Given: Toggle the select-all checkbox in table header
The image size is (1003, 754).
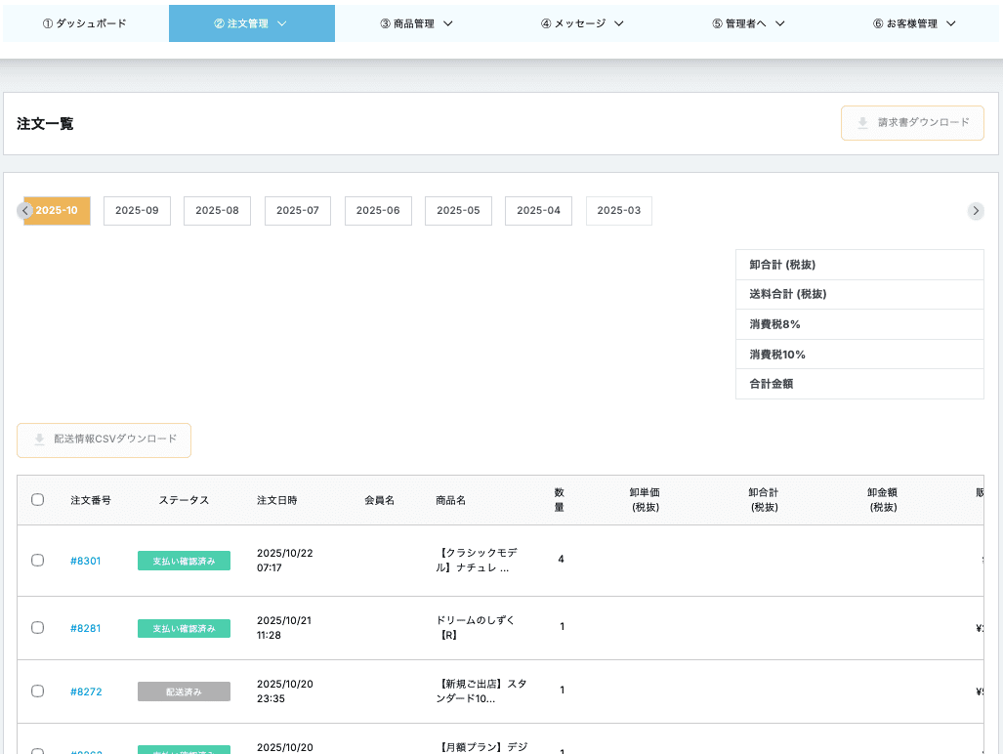Looking at the screenshot, I should [38, 500].
